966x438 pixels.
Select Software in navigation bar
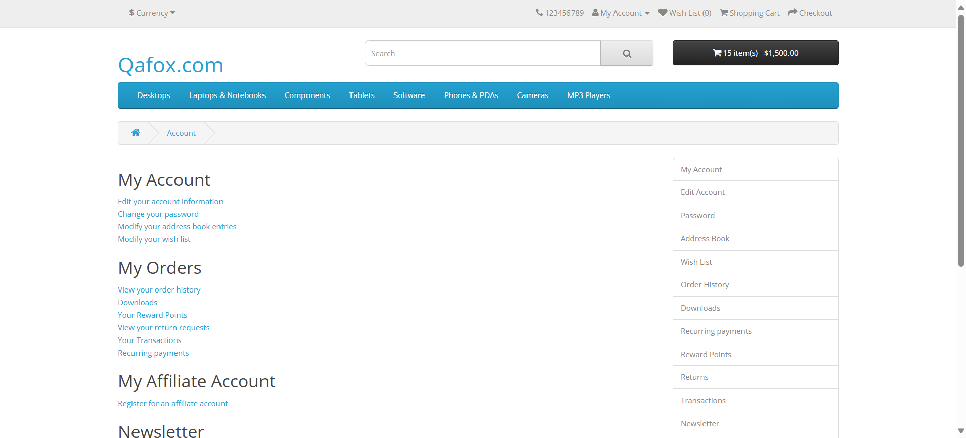coord(409,95)
